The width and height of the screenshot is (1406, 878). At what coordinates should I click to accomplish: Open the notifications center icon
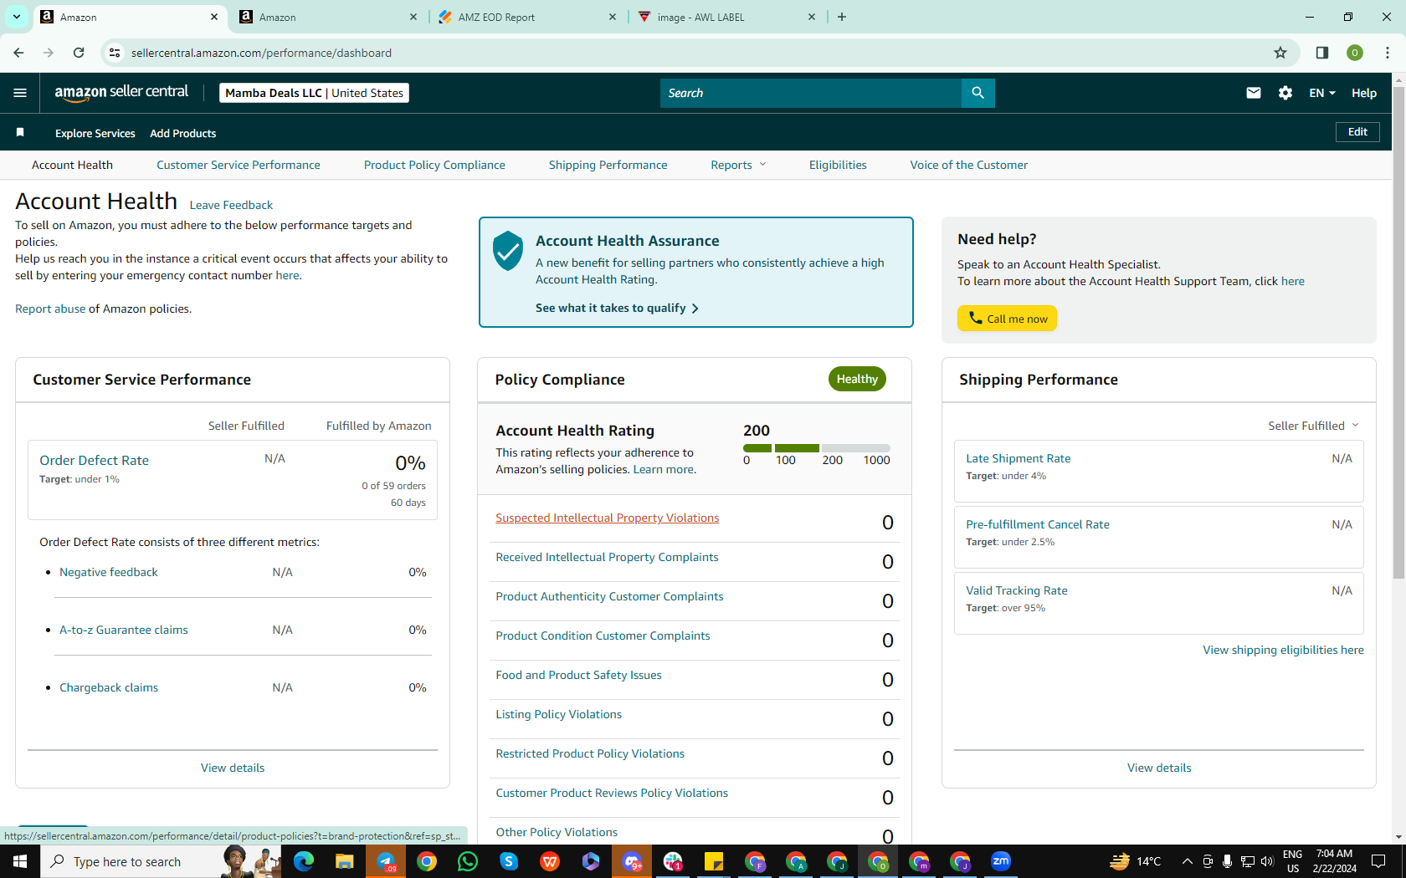[1378, 861]
